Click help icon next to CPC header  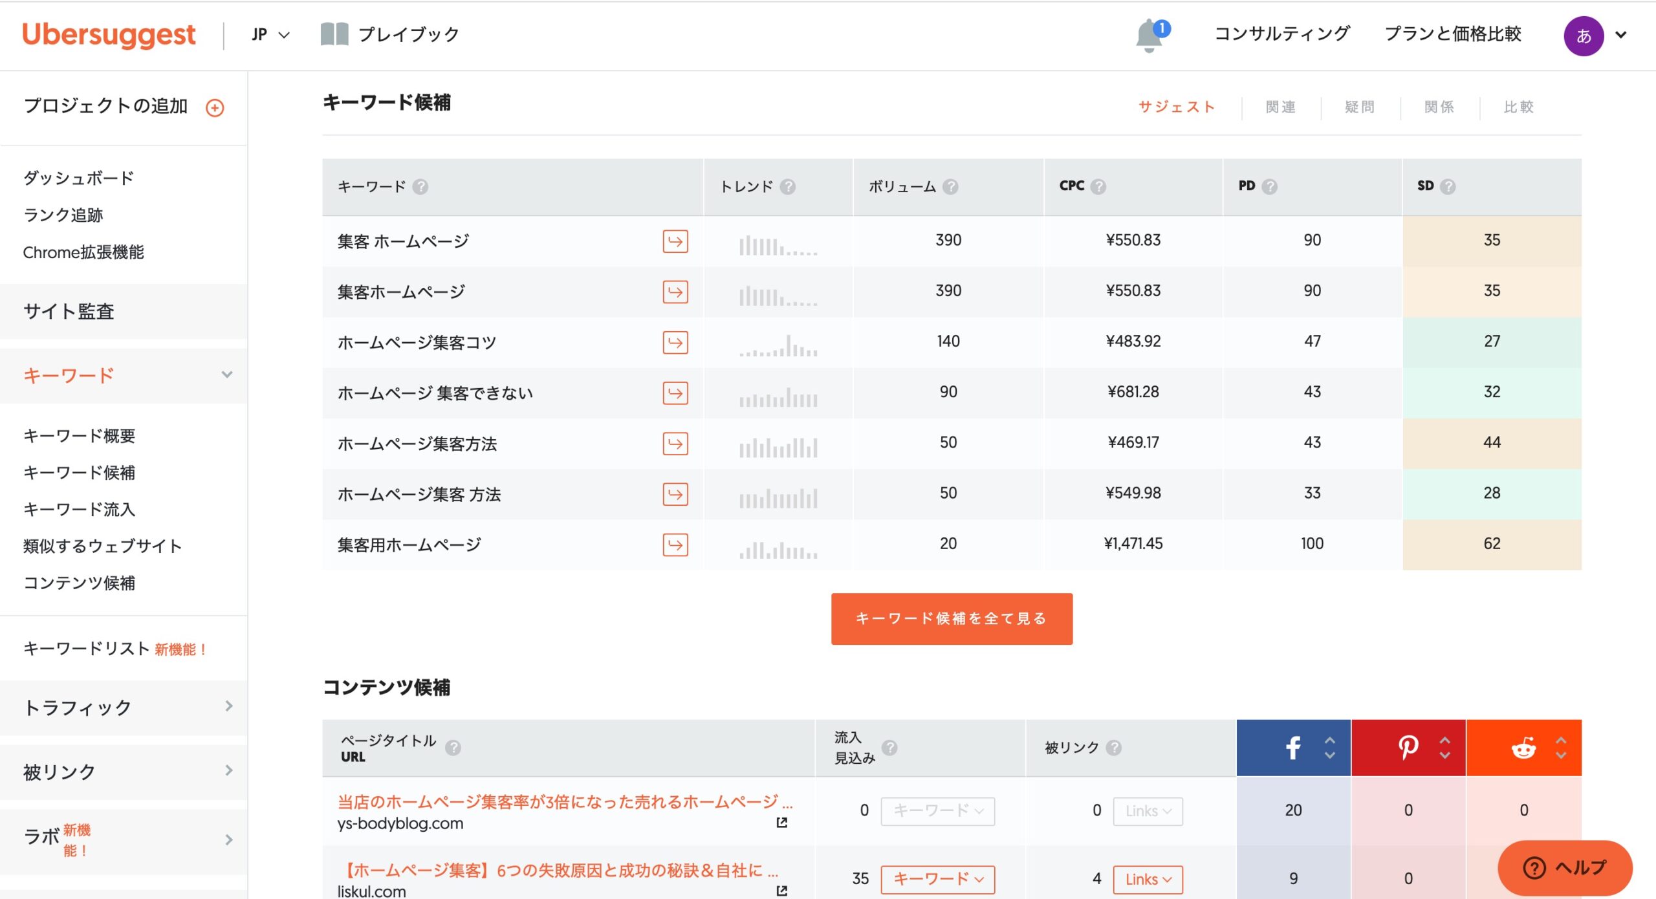(x=1098, y=187)
